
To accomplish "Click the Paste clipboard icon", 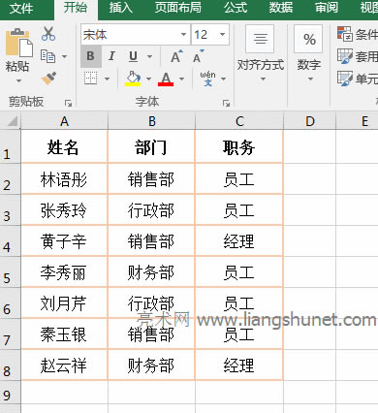I will click(18, 43).
